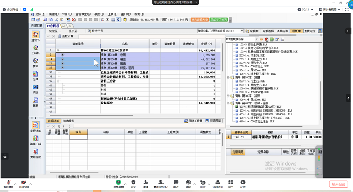Click the Sigma sum toolbar icon
The width and height of the screenshot is (353, 192).
108,20
